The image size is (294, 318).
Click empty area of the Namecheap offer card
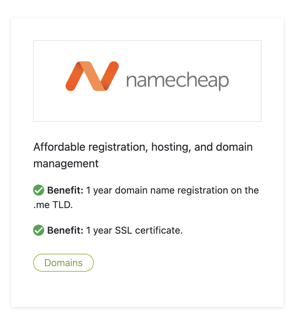tap(182, 284)
